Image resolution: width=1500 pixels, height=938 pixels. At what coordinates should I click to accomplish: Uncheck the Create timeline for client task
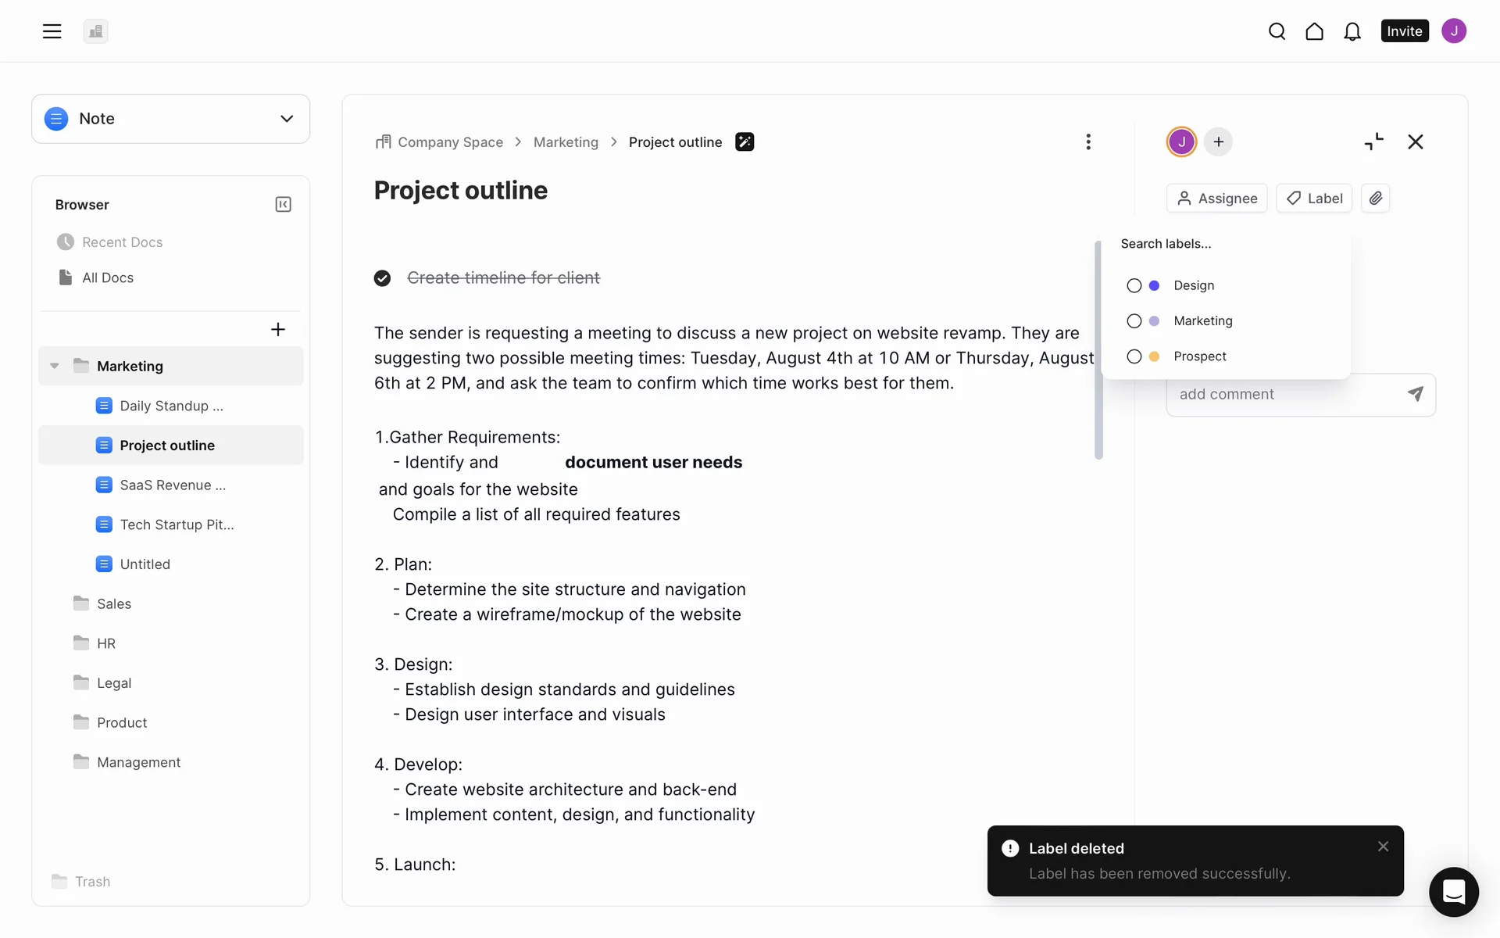(382, 278)
